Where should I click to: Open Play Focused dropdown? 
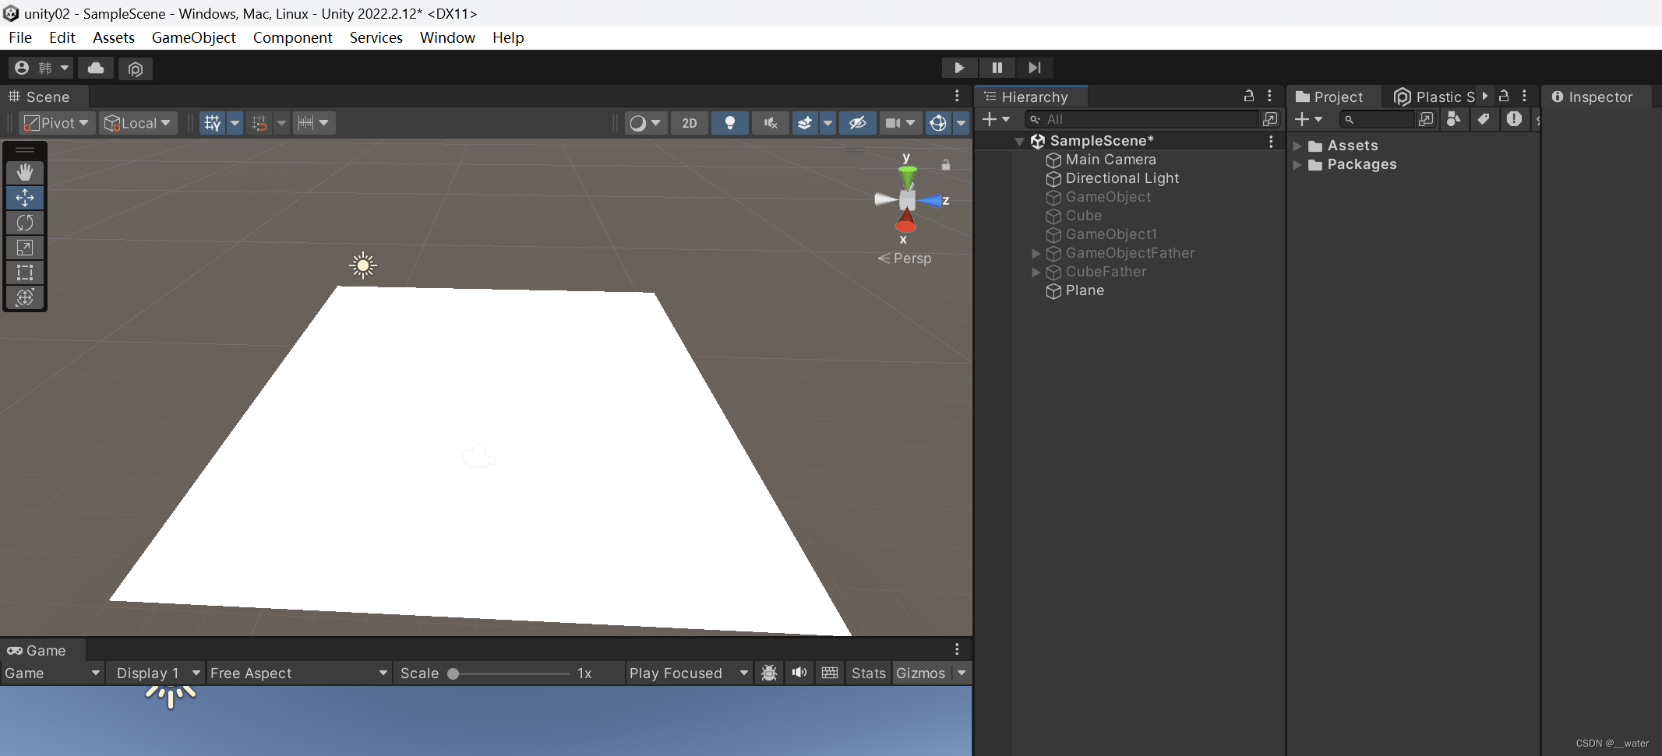689,673
